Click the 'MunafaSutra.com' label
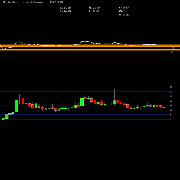Screen dimensions: 180x180 (x=34, y=2)
